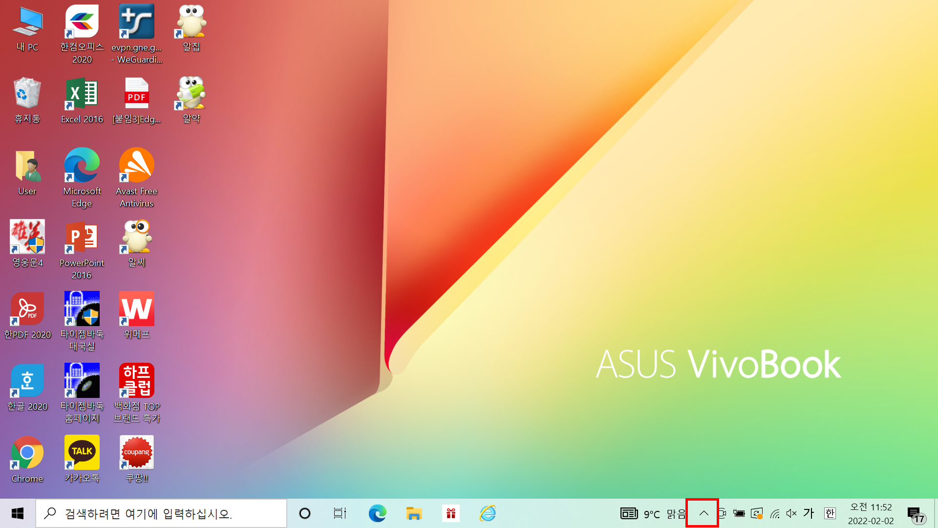This screenshot has height=528, width=938.
Task: Open Task View on the taskbar
Action: pos(340,513)
